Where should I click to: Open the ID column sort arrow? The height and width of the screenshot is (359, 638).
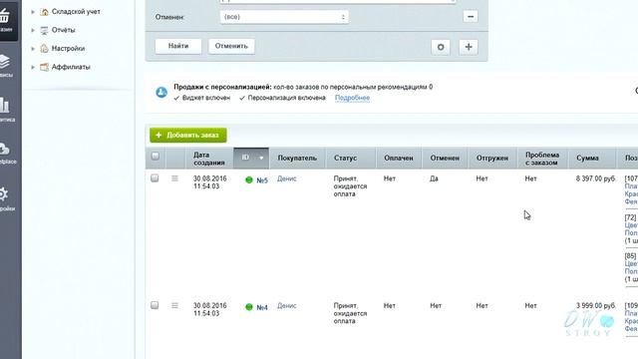pyautogui.click(x=261, y=158)
